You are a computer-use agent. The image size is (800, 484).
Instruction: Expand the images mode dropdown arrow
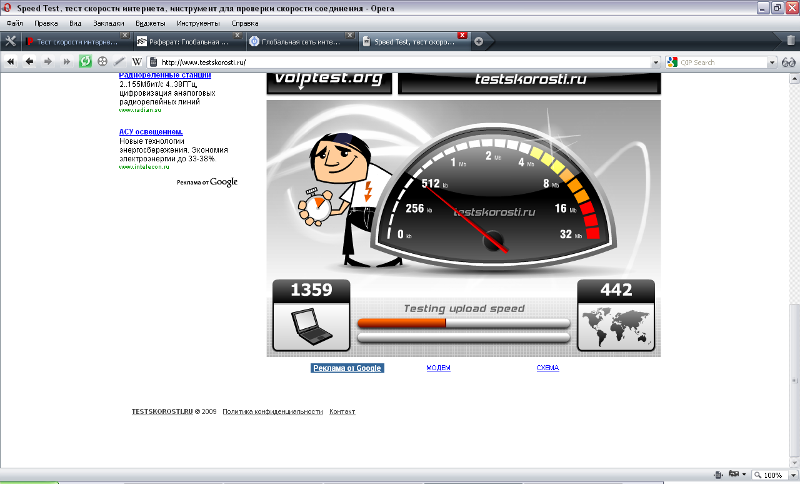tap(744, 475)
